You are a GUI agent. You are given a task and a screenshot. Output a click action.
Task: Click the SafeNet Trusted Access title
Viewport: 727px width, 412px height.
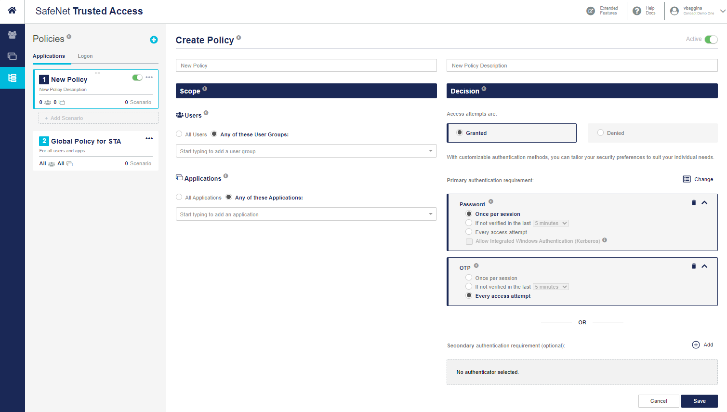(x=89, y=11)
